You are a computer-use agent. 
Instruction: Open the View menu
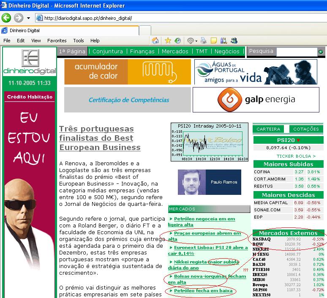pyautogui.click(x=36, y=41)
